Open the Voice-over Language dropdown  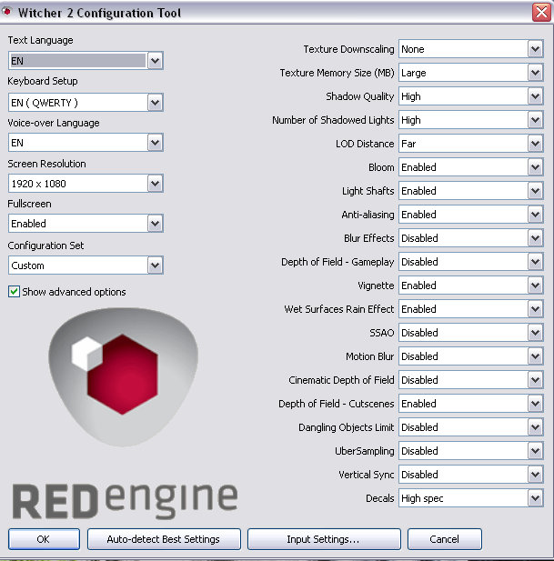86,143
